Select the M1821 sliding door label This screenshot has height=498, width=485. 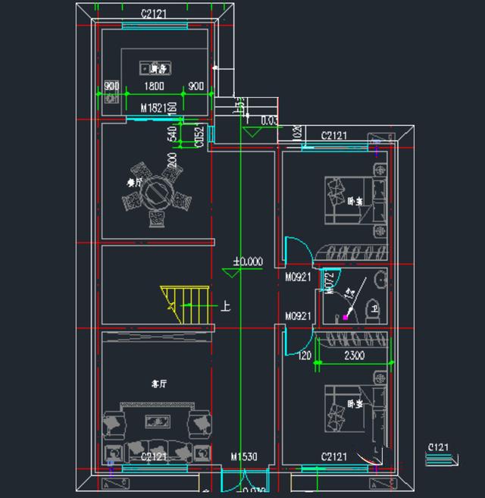tap(155, 108)
